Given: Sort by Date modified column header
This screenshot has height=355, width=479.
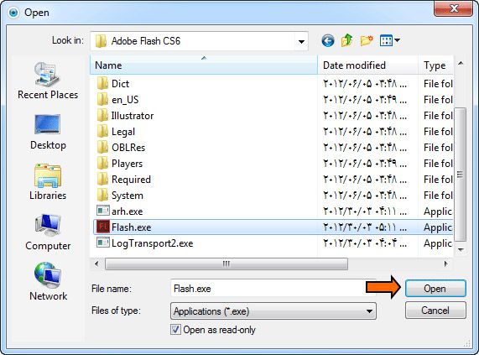Looking at the screenshot, I should click(367, 65).
